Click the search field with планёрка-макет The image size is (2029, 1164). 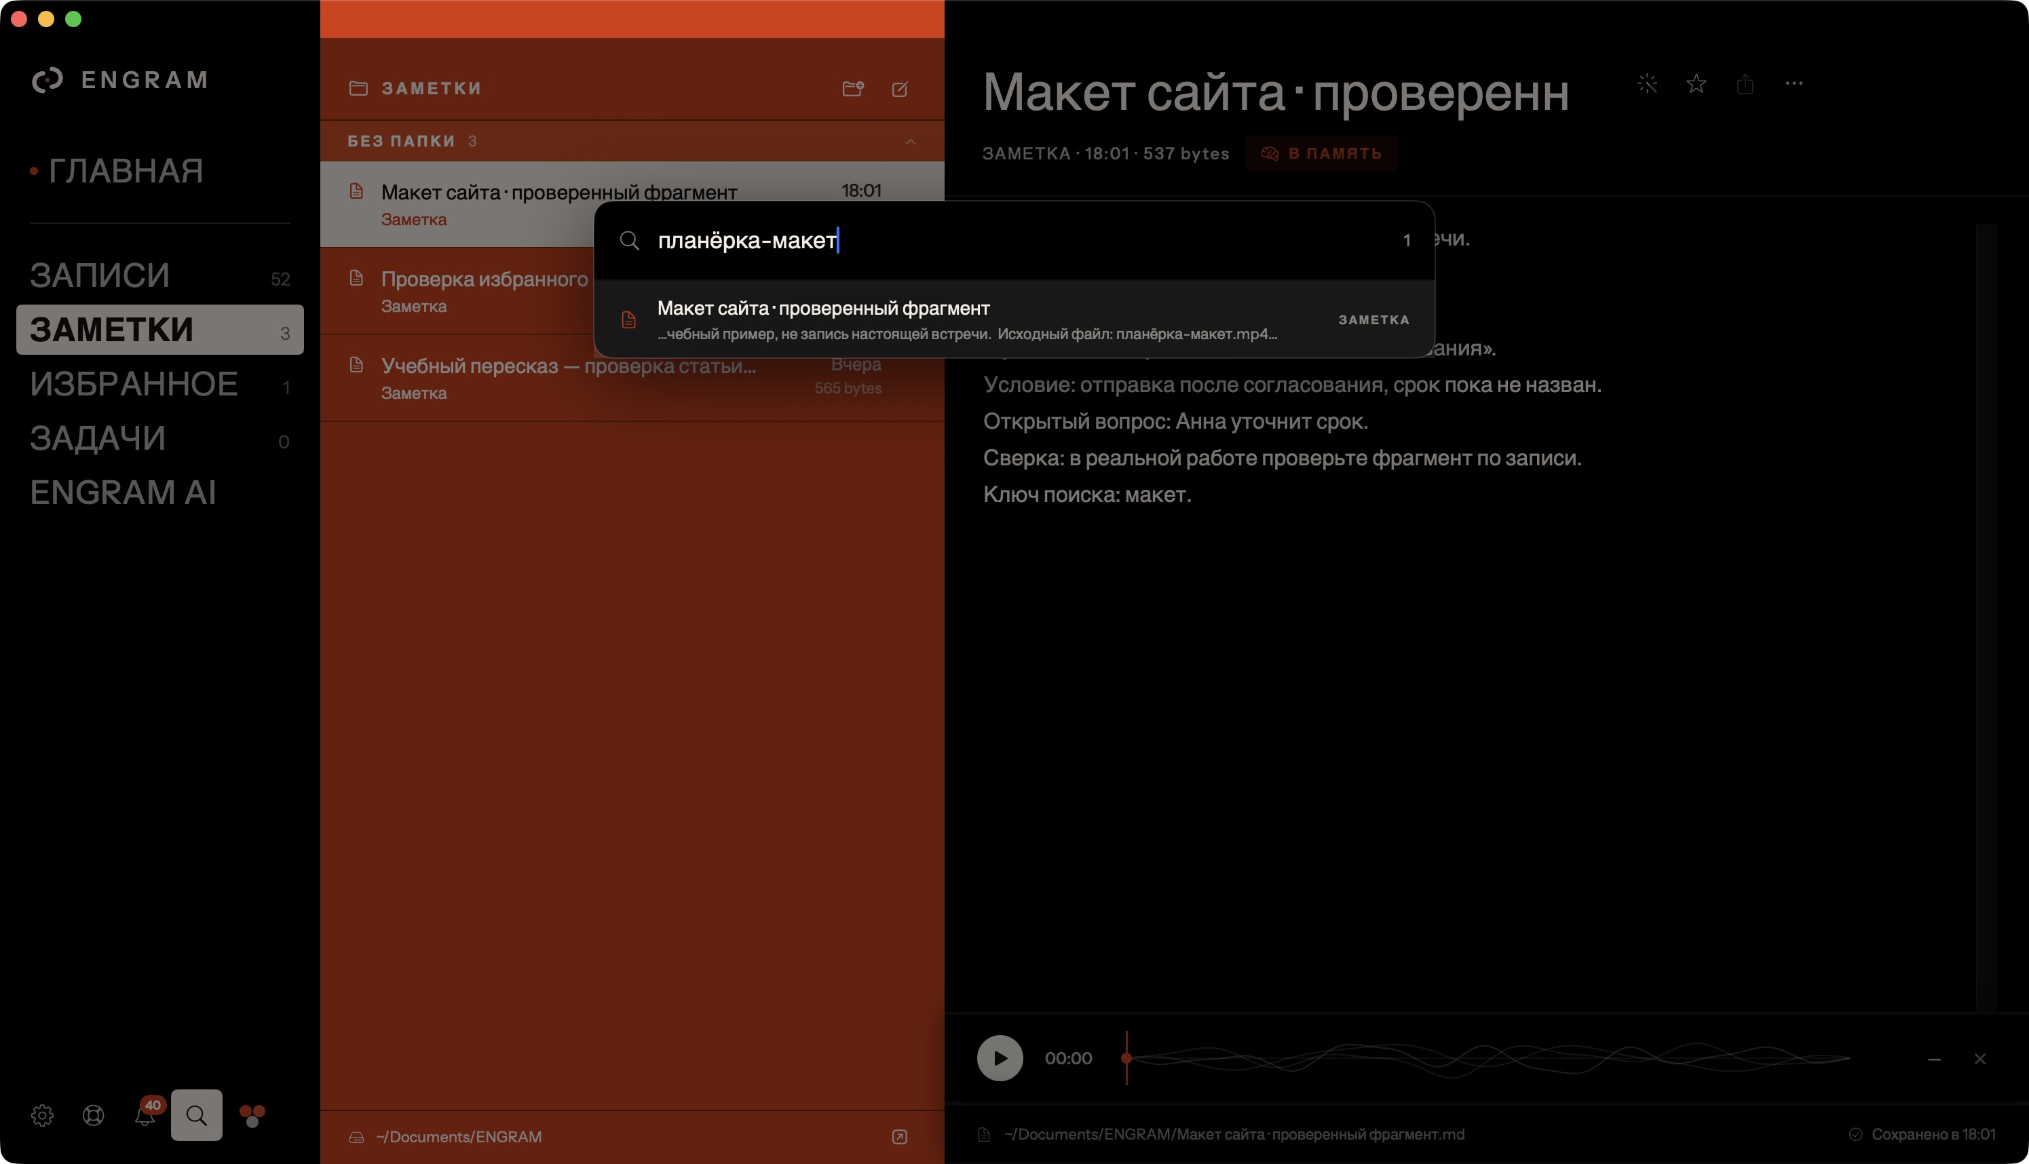[x=1014, y=240]
